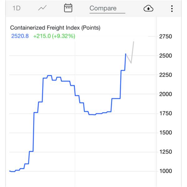Viewport: 187px width, 187px height.
Task: Click the 1750 y-axis label
Action: pyautogui.click(x=165, y=113)
